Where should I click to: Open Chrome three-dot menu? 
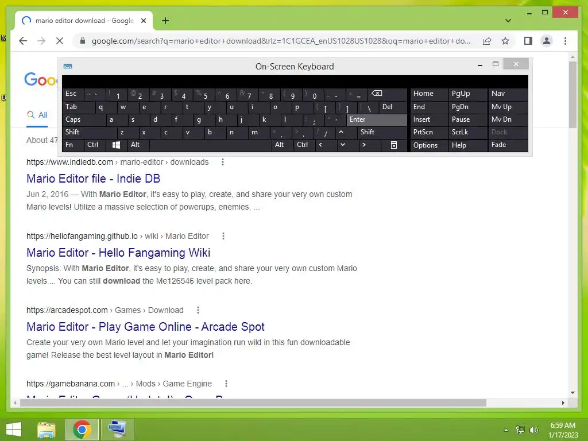[565, 41]
